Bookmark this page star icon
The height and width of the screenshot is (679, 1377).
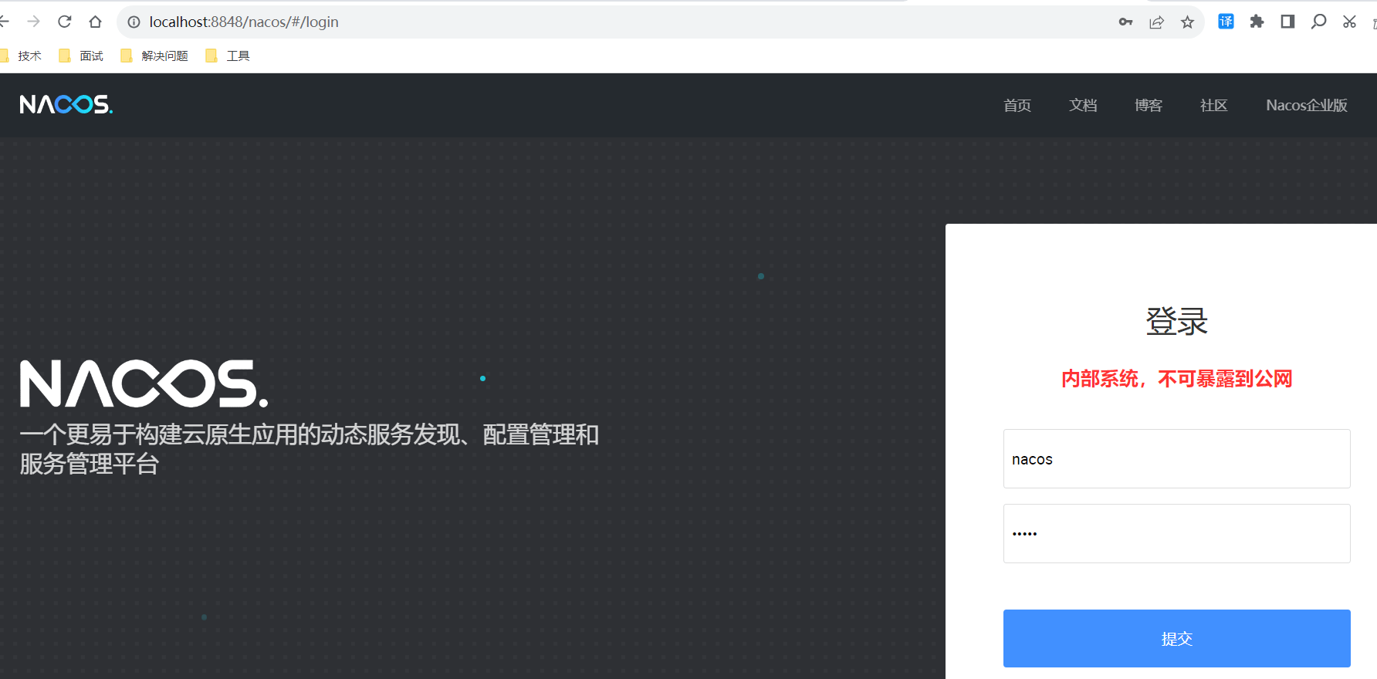1187,22
